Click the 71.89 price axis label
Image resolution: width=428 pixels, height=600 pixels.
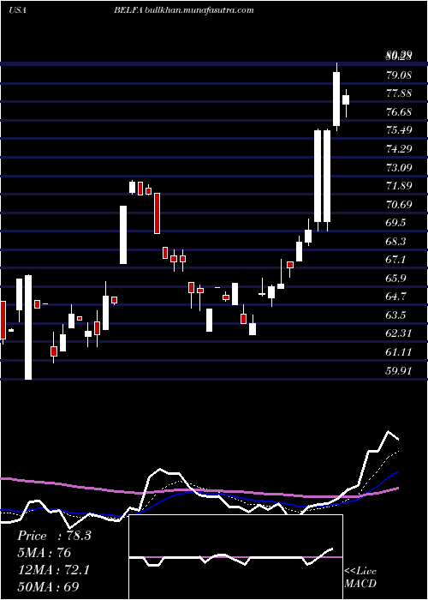pyautogui.click(x=399, y=186)
